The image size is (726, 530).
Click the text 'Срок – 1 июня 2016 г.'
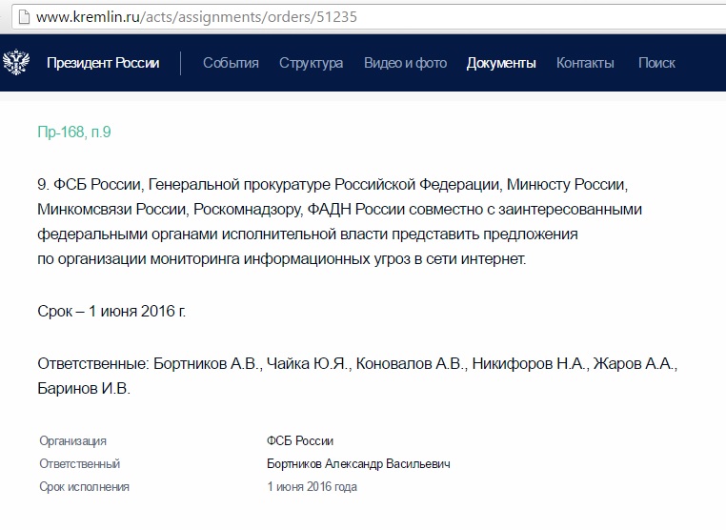click(111, 311)
